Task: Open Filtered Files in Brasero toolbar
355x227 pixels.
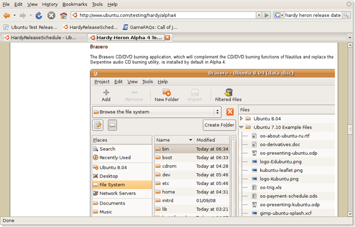Action: pyautogui.click(x=228, y=95)
